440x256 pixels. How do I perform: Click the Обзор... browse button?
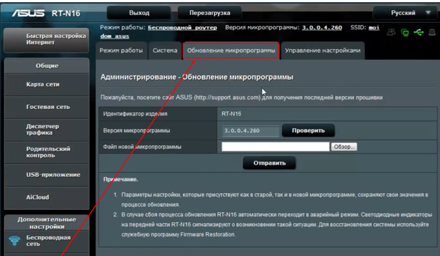344,147
